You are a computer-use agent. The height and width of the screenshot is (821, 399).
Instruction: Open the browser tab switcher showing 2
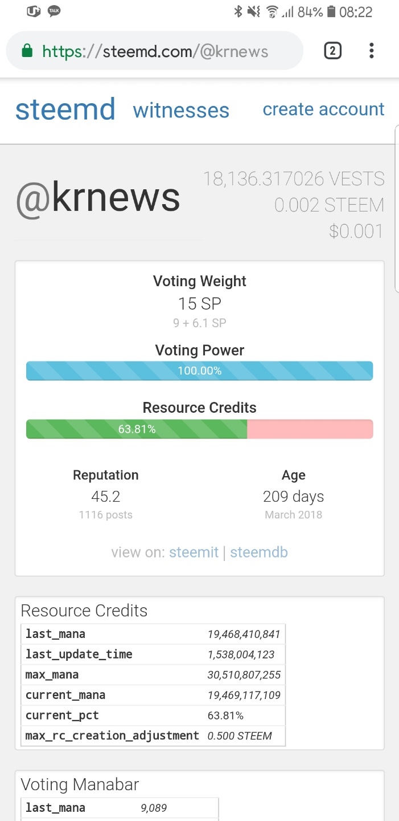332,51
